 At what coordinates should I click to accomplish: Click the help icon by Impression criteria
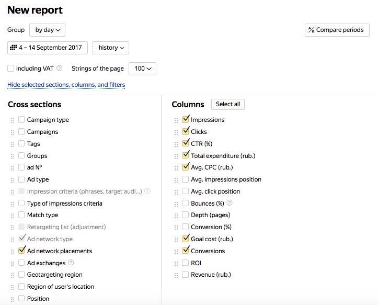click(147, 191)
